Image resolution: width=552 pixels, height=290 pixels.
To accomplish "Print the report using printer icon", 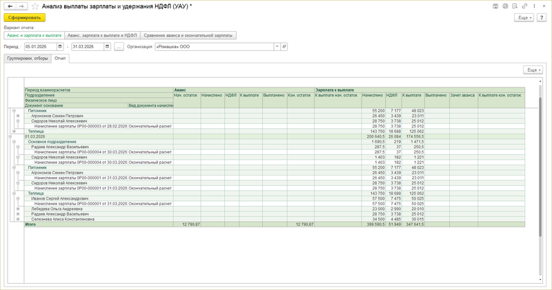I will click(505, 6).
